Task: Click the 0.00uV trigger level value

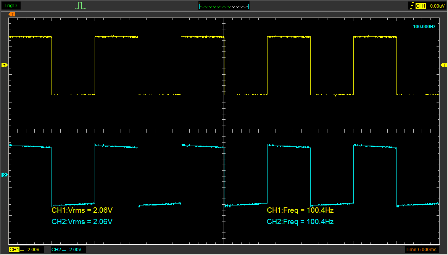Action: 437,6
